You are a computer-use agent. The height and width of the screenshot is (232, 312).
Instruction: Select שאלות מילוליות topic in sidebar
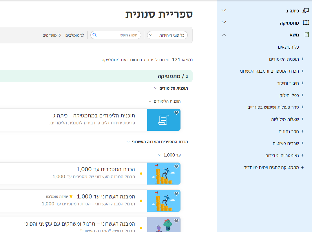click(x=285, y=119)
